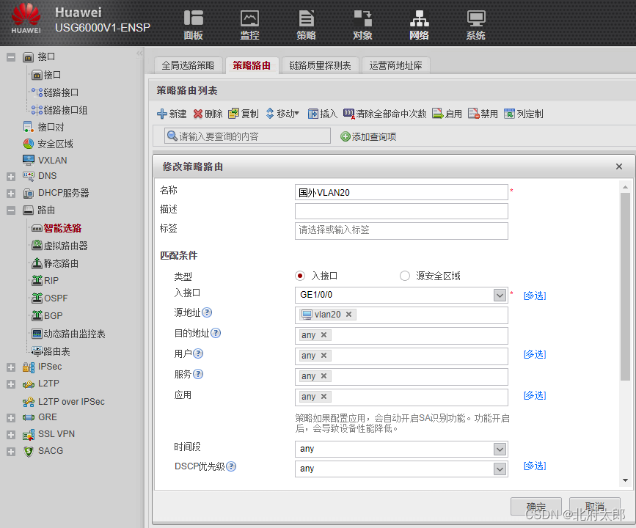Click the 启用 enable icon
This screenshot has height=528, width=636.
[438, 114]
